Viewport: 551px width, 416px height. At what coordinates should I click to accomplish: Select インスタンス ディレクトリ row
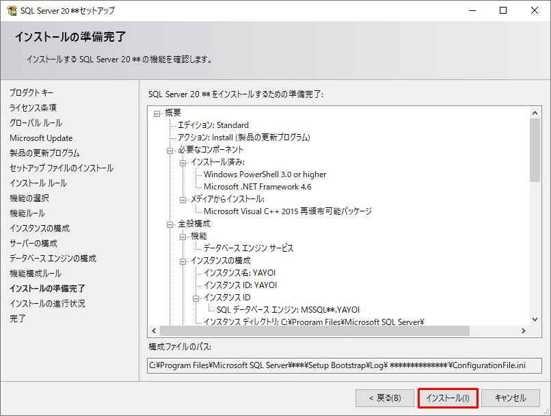click(314, 322)
